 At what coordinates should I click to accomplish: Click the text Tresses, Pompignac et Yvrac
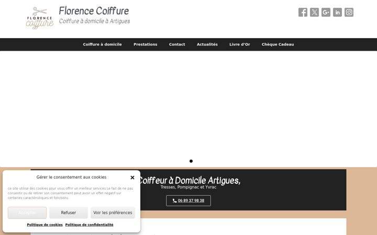(188, 187)
